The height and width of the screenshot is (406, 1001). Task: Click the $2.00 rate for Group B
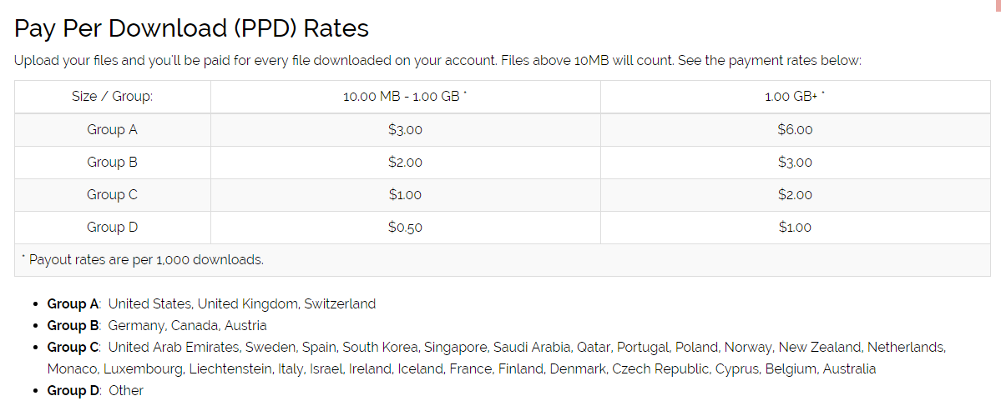405,162
